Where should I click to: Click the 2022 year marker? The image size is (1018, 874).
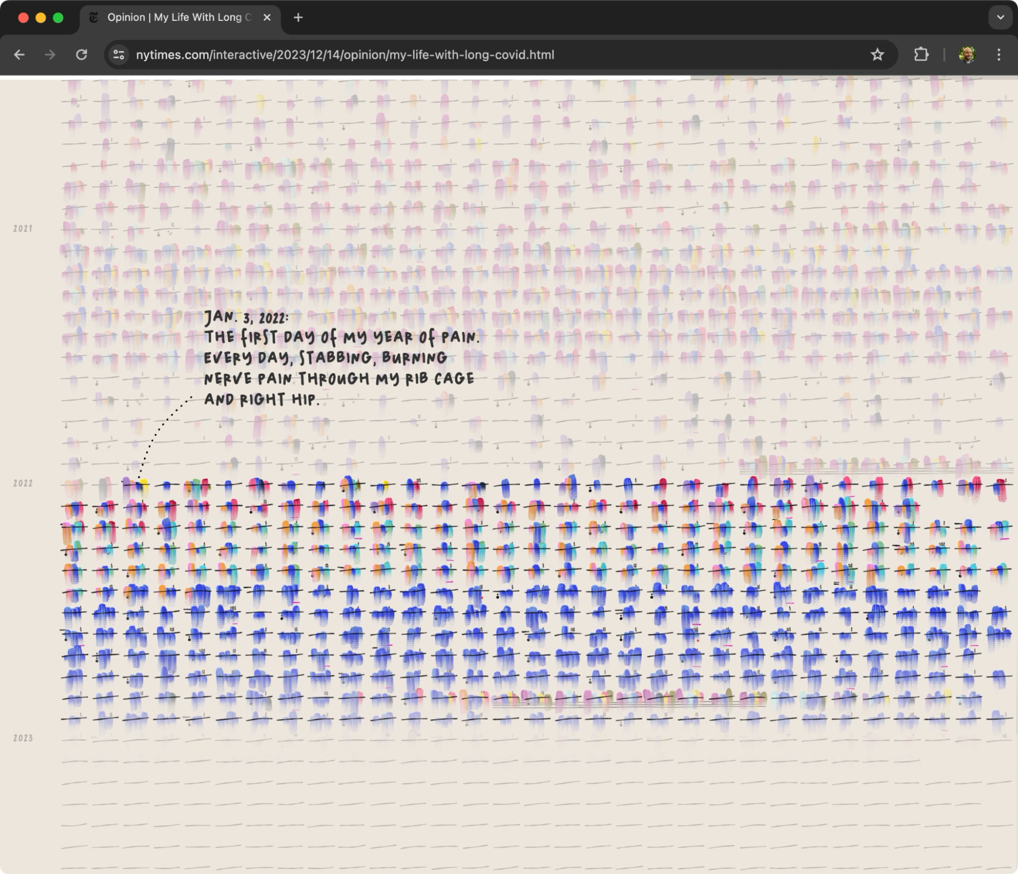pyautogui.click(x=23, y=483)
